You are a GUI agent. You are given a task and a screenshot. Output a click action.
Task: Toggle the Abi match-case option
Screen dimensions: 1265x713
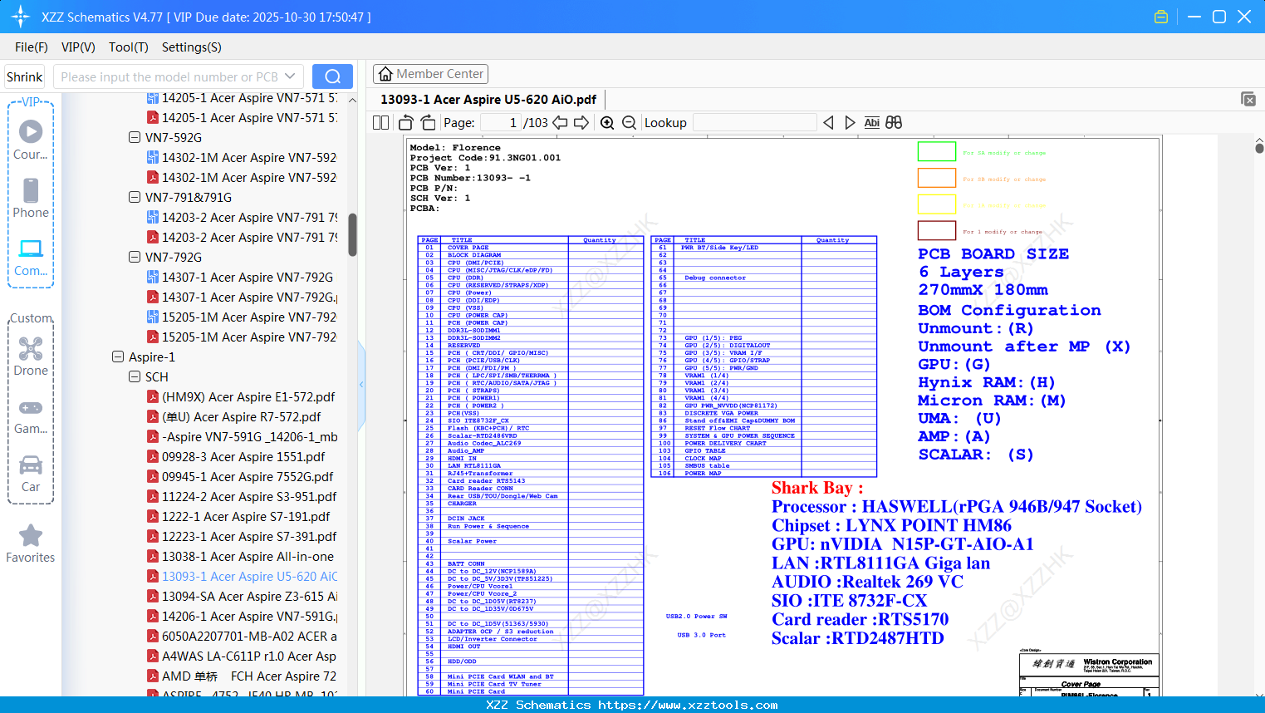tap(871, 123)
